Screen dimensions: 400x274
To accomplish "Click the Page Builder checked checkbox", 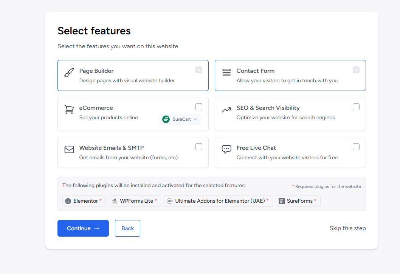I will 199,70.
